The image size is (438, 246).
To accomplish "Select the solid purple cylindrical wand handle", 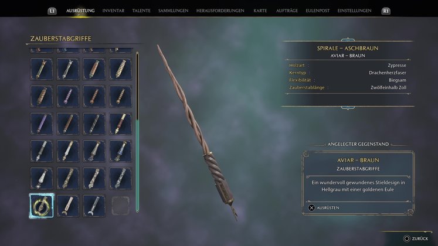I will (x=42, y=124).
